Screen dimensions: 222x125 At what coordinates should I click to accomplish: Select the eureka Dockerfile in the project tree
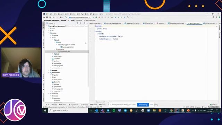click(56, 59)
